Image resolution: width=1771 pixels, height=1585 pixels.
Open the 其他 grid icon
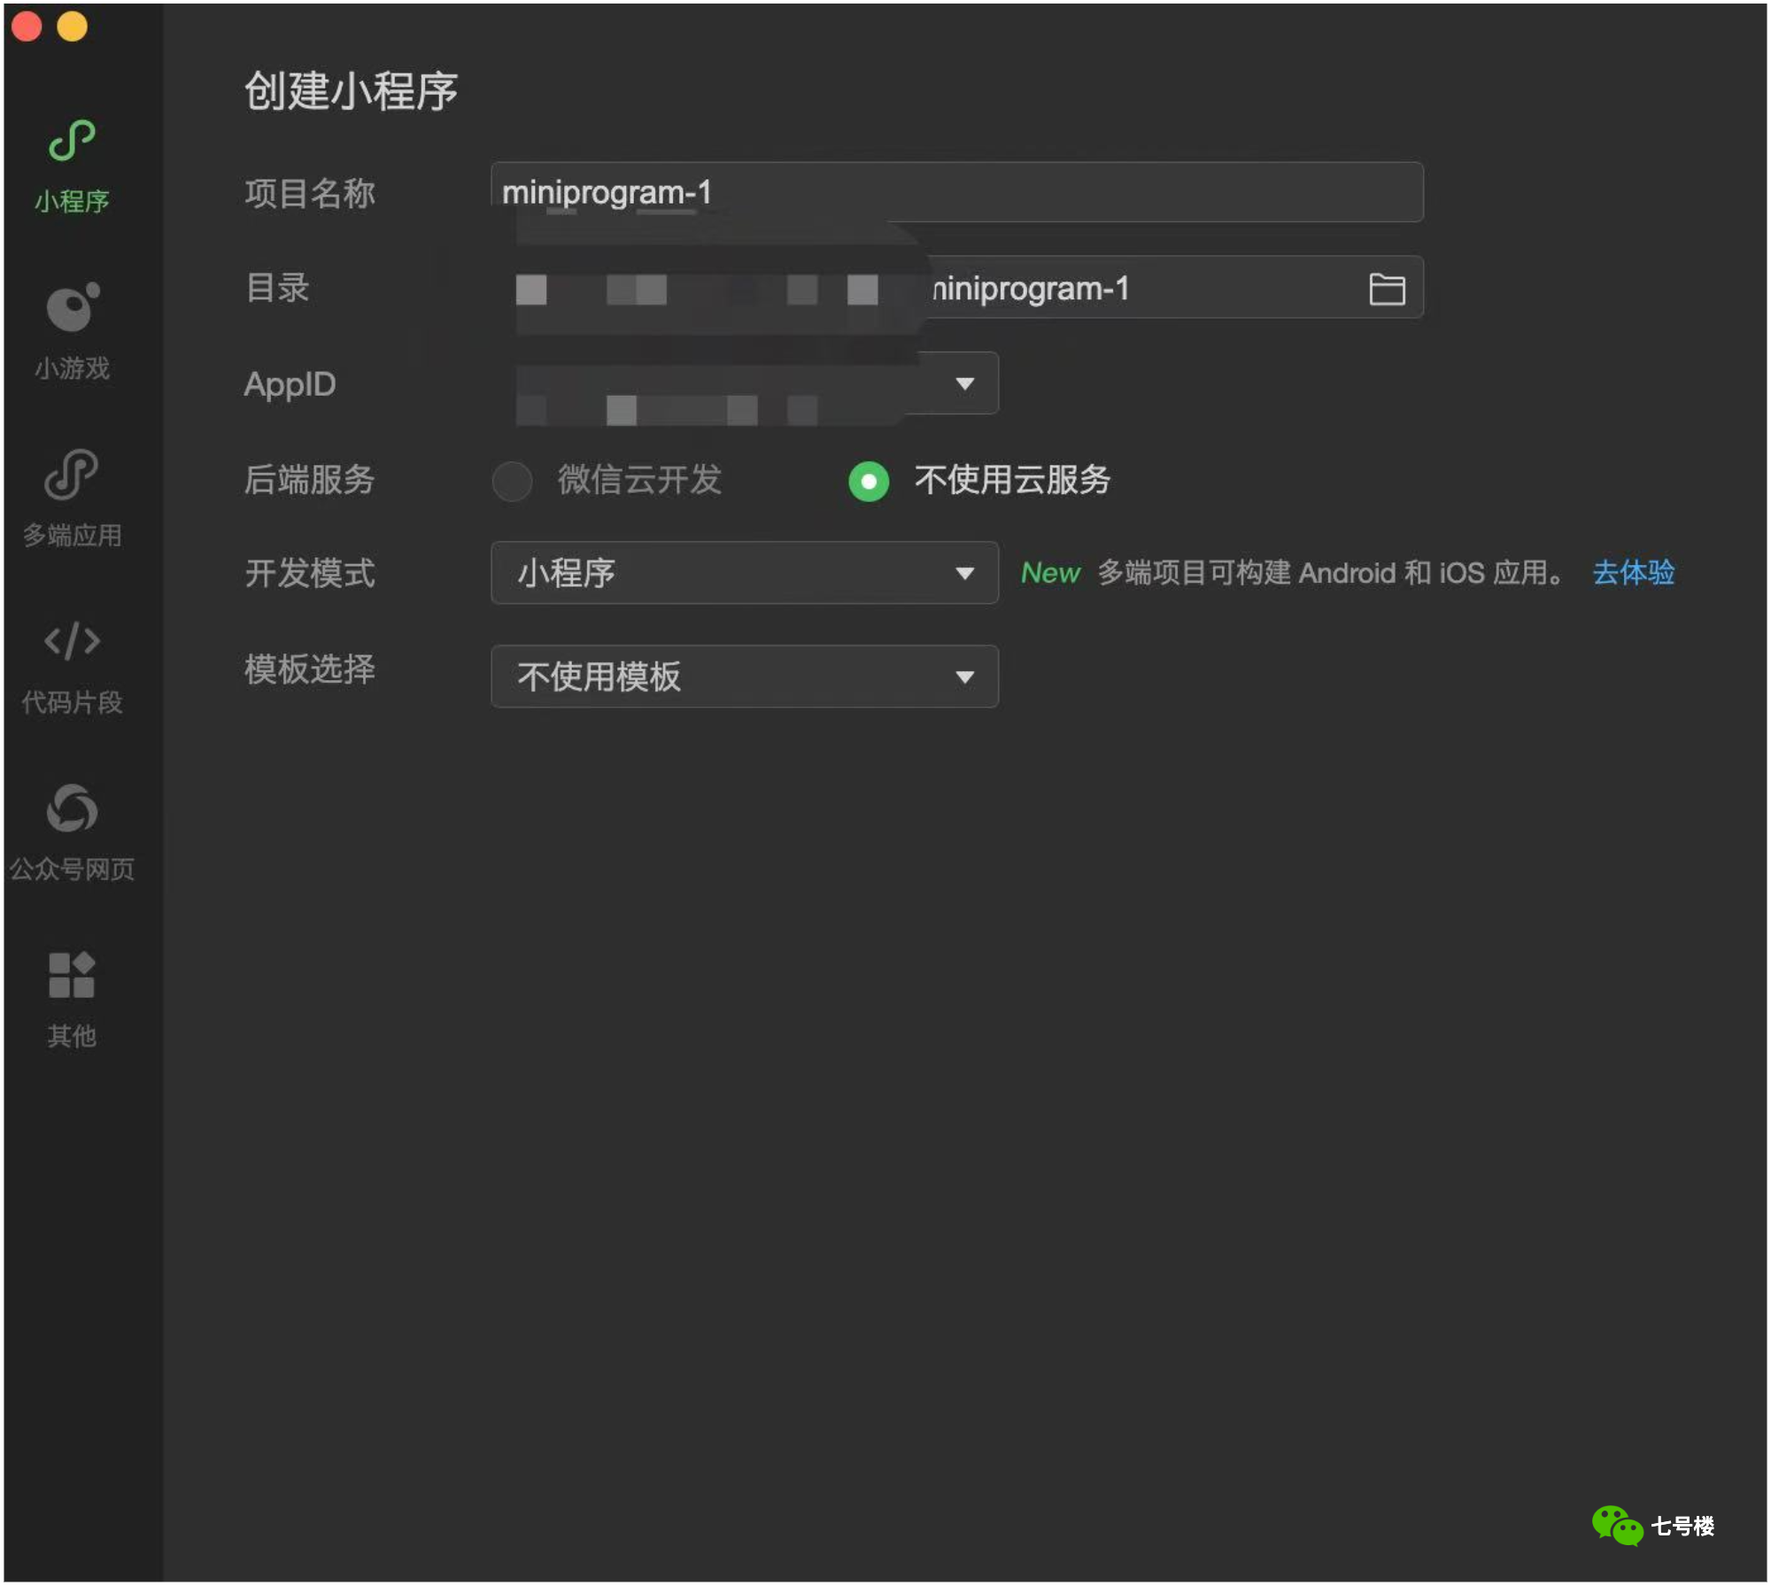pos(72,976)
